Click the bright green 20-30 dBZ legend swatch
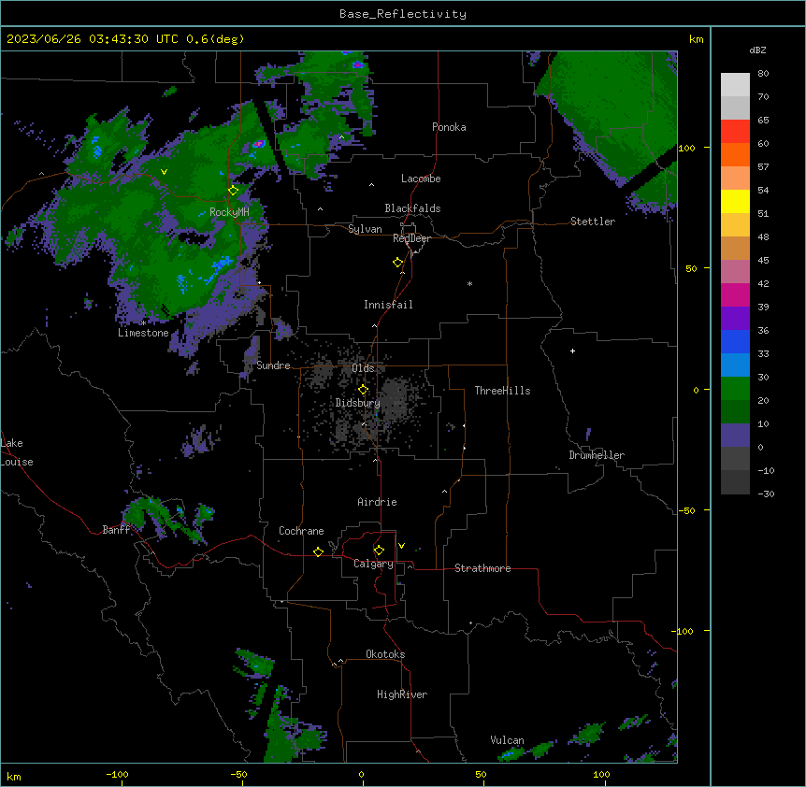Screen dimensions: 806x787 click(735, 389)
